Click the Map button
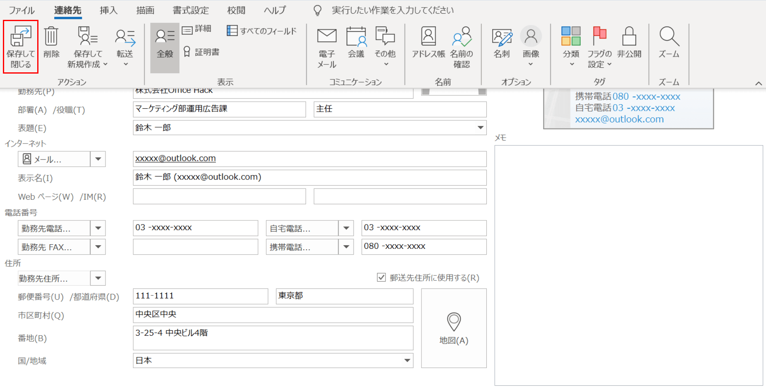766x389 pixels. click(454, 328)
